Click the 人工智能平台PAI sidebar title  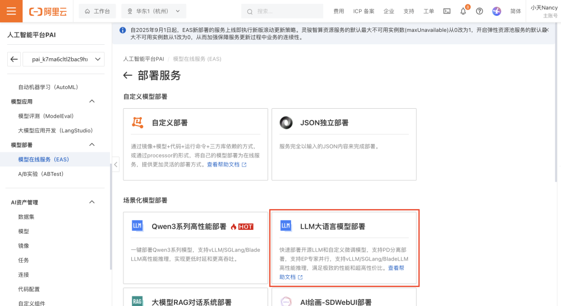[x=31, y=35]
